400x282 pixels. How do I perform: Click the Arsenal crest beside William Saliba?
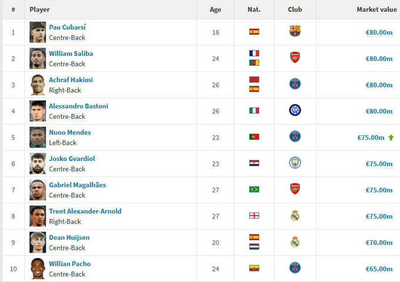click(x=295, y=58)
